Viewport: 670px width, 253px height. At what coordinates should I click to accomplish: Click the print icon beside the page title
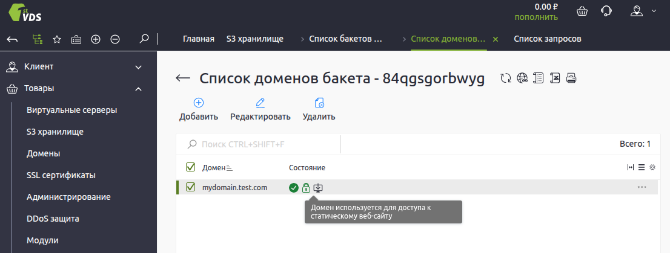click(x=571, y=78)
